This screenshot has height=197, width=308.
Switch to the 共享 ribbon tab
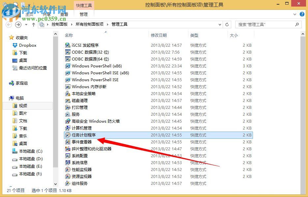46,14
